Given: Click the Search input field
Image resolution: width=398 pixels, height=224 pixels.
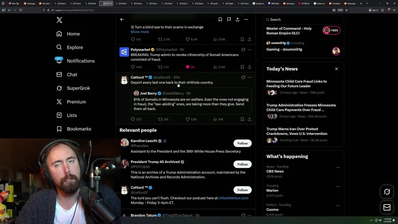Looking at the screenshot, I should [303, 20].
